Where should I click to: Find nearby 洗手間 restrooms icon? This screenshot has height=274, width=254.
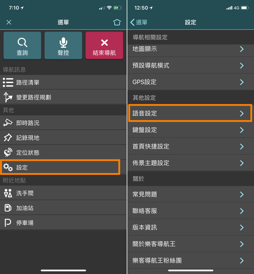coord(8,193)
